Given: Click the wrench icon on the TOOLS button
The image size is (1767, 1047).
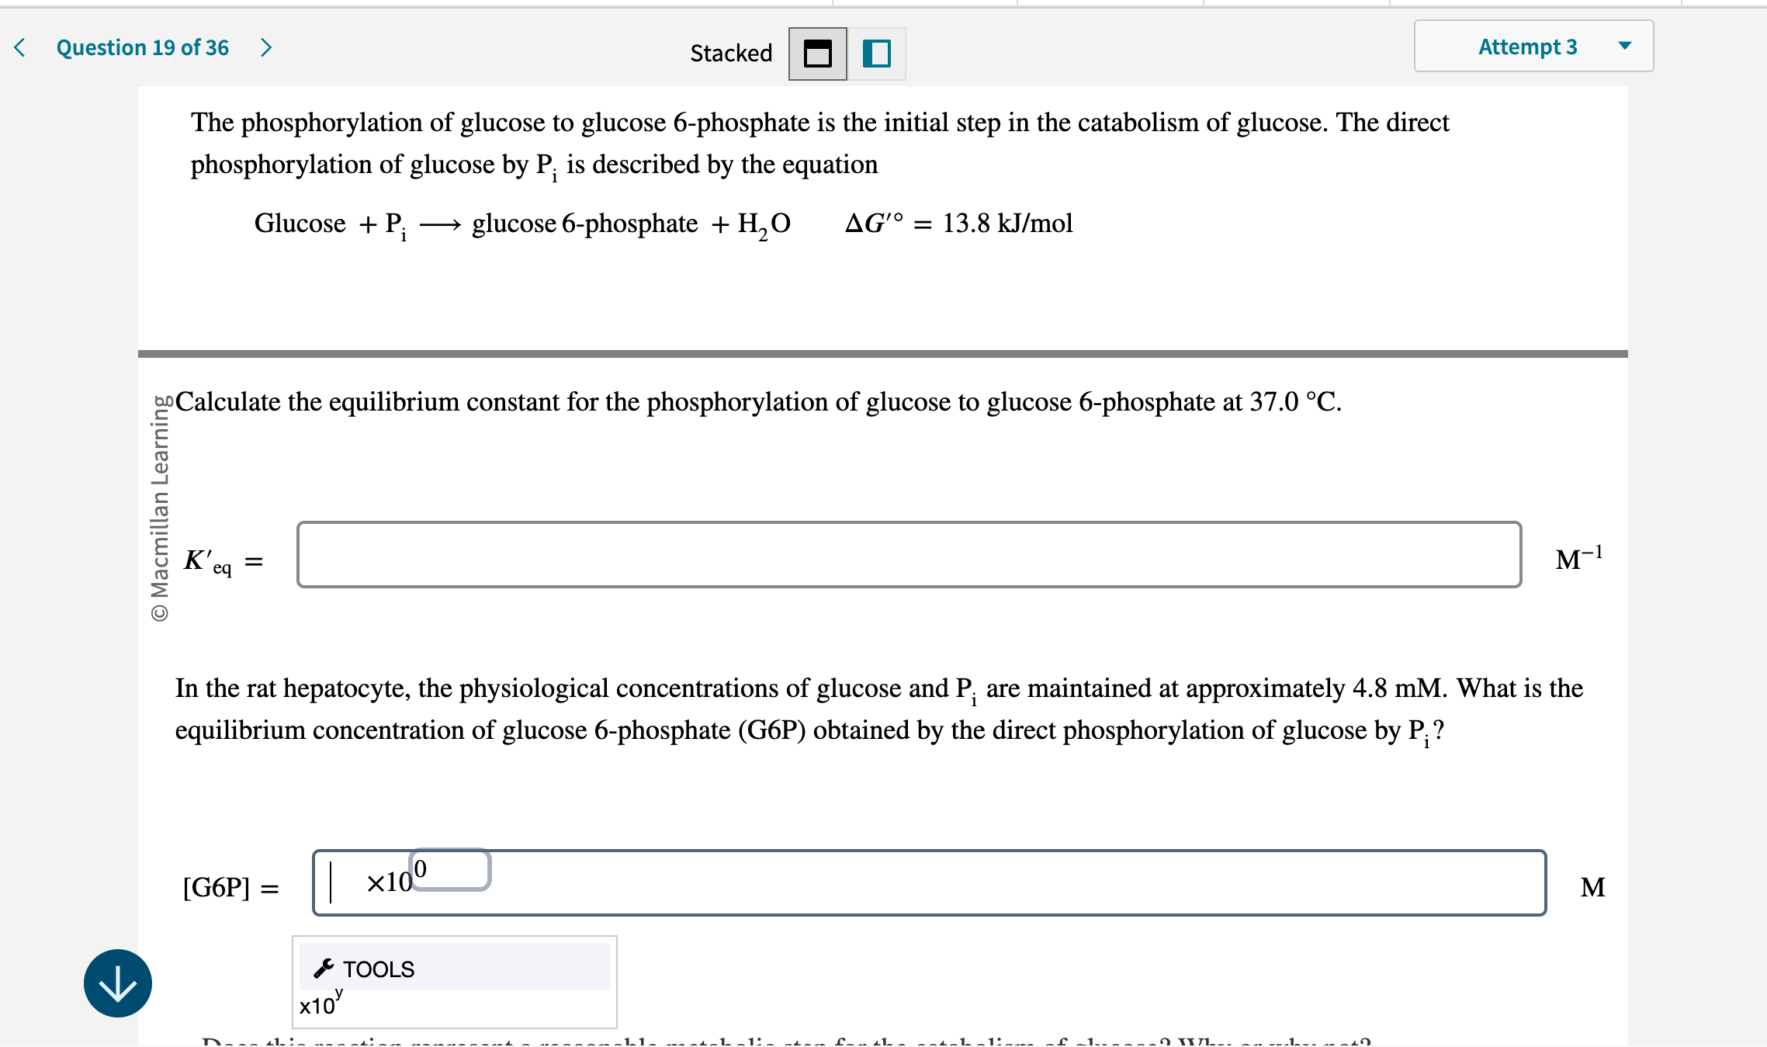Looking at the screenshot, I should (x=324, y=968).
